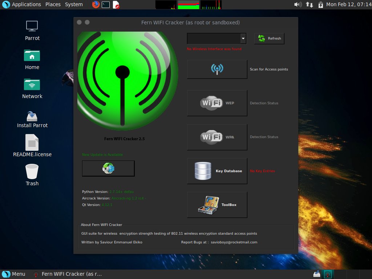
Task: Open the WEP WiFi attack button
Action: [x=217, y=103]
